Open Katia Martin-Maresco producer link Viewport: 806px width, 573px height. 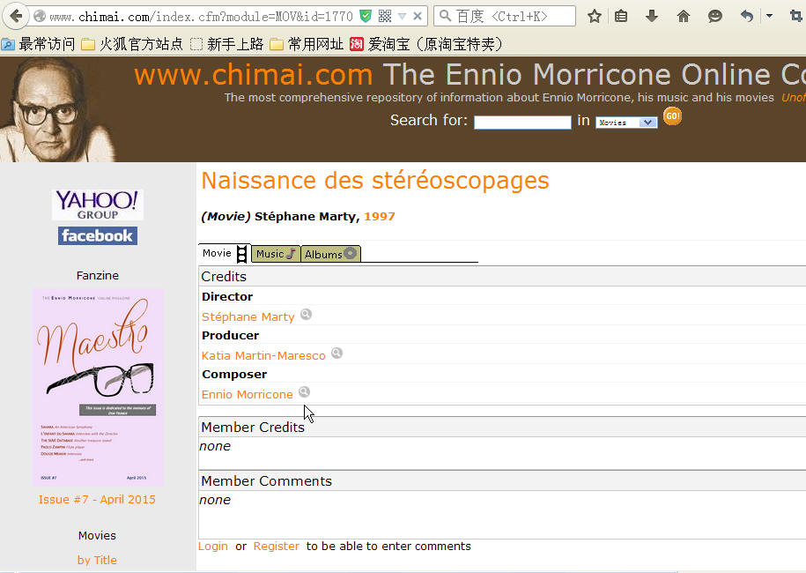pos(263,356)
